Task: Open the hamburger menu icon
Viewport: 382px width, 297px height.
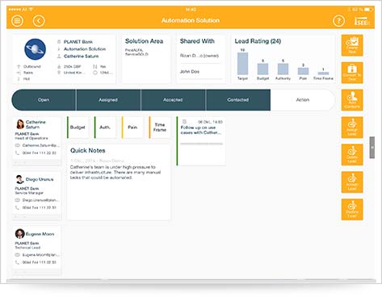Action: click(x=17, y=21)
